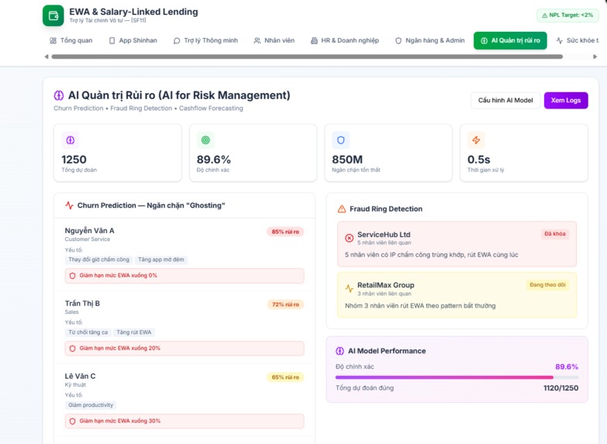607x444 pixels.
Task: Click 'Giảm hạn mức EWA xuống 20%' action
Action: click(185, 349)
